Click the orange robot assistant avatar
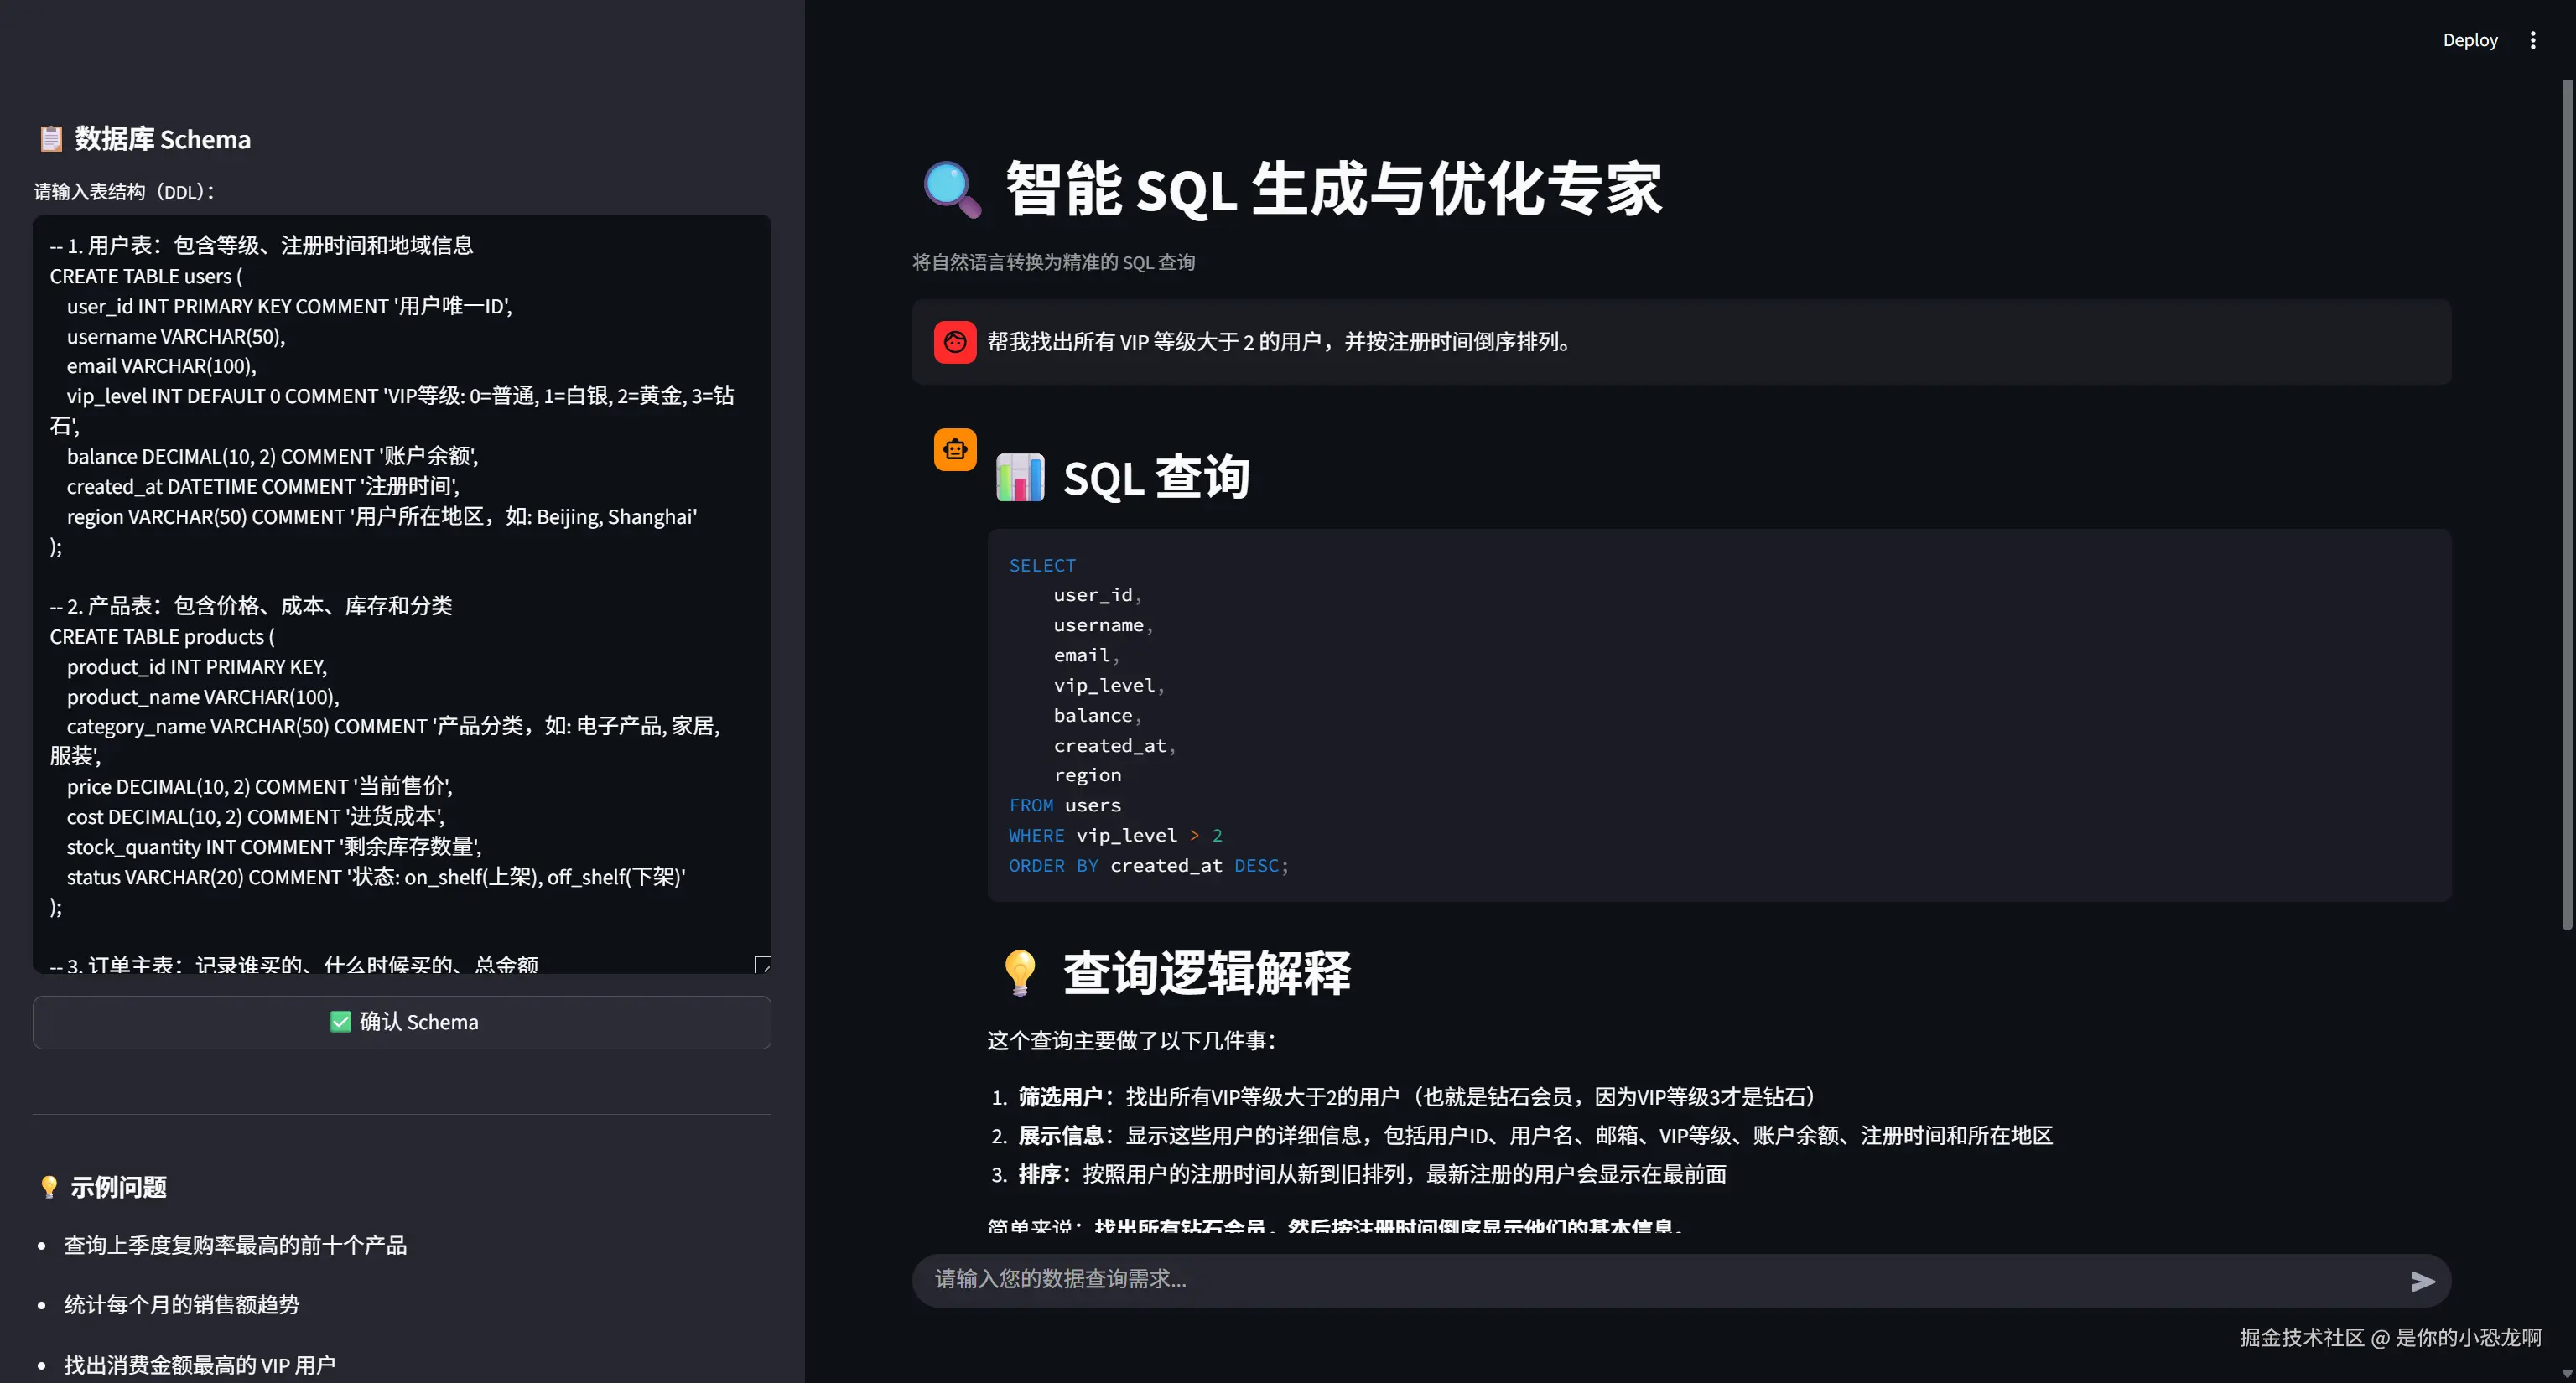 (954, 449)
